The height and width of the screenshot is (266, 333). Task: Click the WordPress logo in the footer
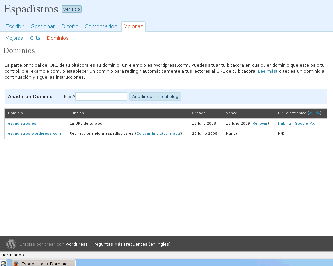click(x=11, y=244)
